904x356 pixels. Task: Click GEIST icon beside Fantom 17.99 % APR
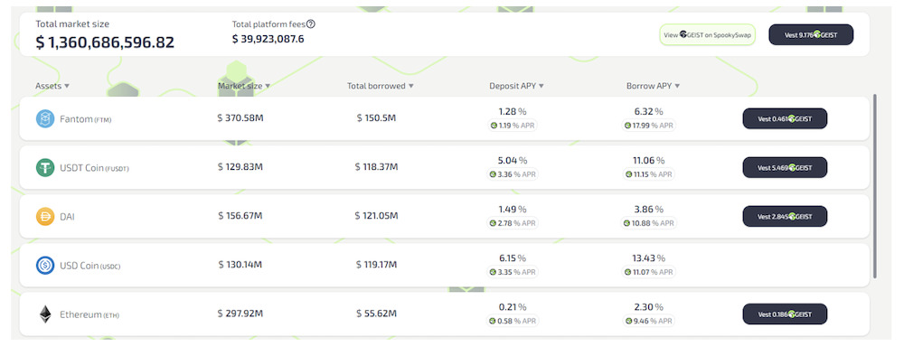click(x=627, y=125)
